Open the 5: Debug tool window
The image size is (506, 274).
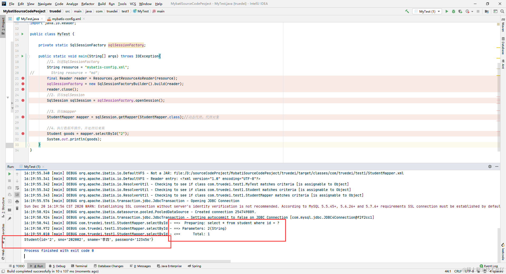[x=57, y=266]
